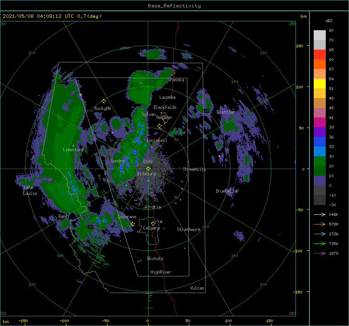Click the Base_Reflectivity title text

(174, 6)
